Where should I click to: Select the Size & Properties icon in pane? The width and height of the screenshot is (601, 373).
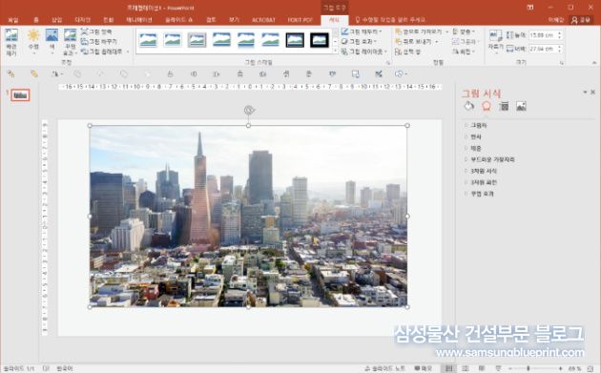[x=504, y=106]
